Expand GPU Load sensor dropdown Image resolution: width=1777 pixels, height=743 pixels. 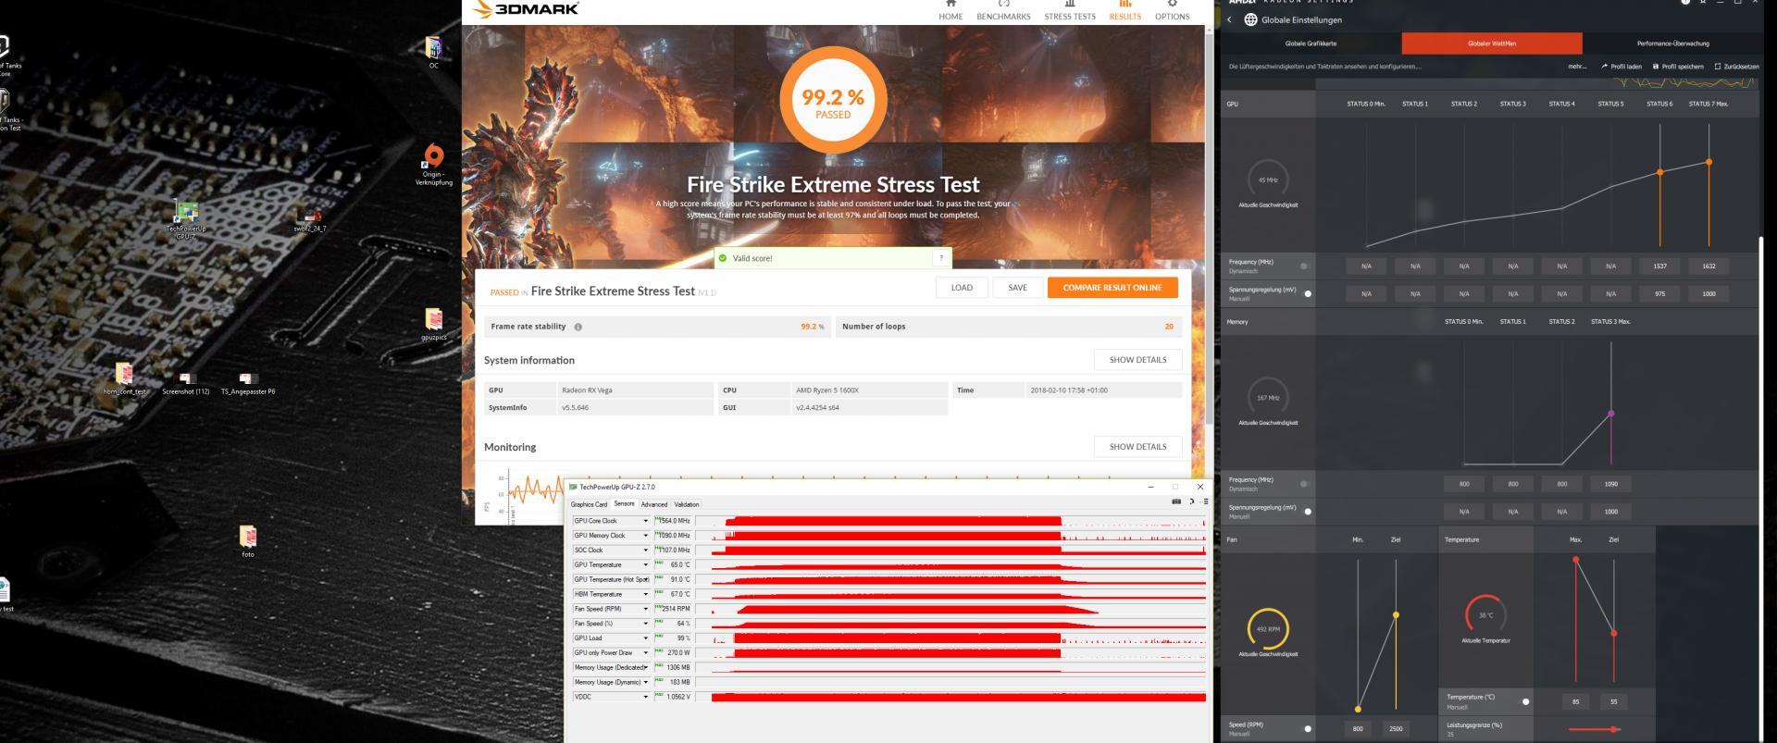coord(646,638)
